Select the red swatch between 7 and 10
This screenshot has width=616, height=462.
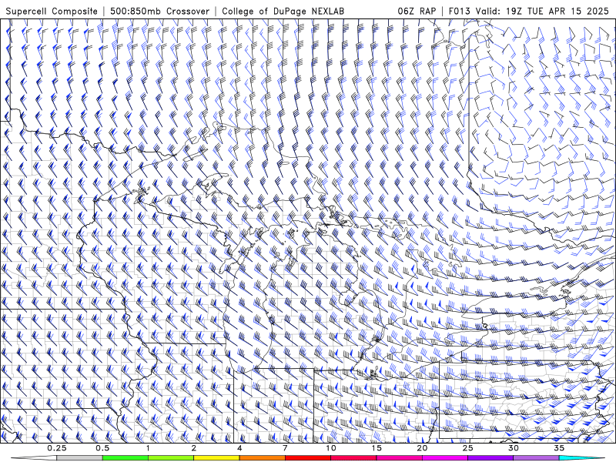click(308, 458)
